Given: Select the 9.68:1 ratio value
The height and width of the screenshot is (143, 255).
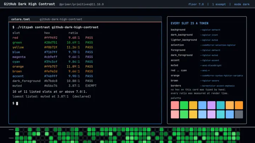Looking at the screenshot, I should tap(74, 38).
